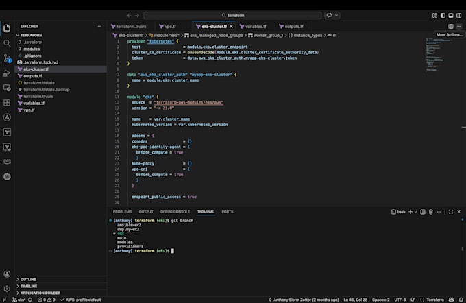This screenshot has width=466, height=303.
Task: Open terminal panel more actions ellipsis
Action: 439,212
